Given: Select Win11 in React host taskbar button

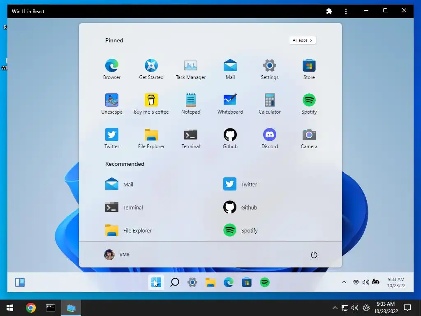Looking at the screenshot, I should (x=71, y=308).
